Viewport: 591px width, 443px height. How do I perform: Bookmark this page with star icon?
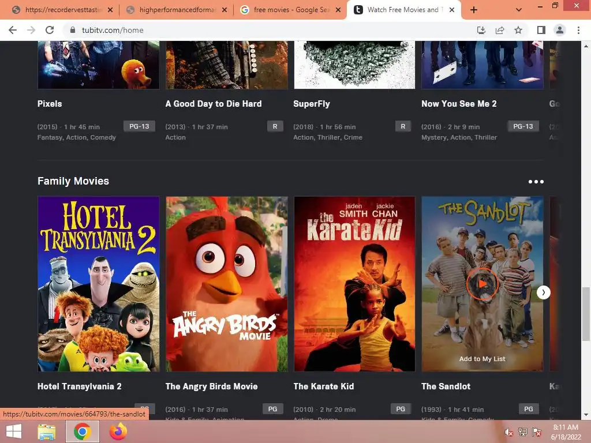click(x=518, y=30)
